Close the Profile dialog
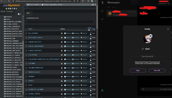The width and height of the screenshot is (172, 98). point(168,29)
